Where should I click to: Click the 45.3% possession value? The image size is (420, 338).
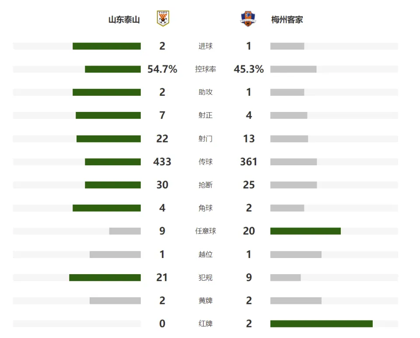click(248, 69)
